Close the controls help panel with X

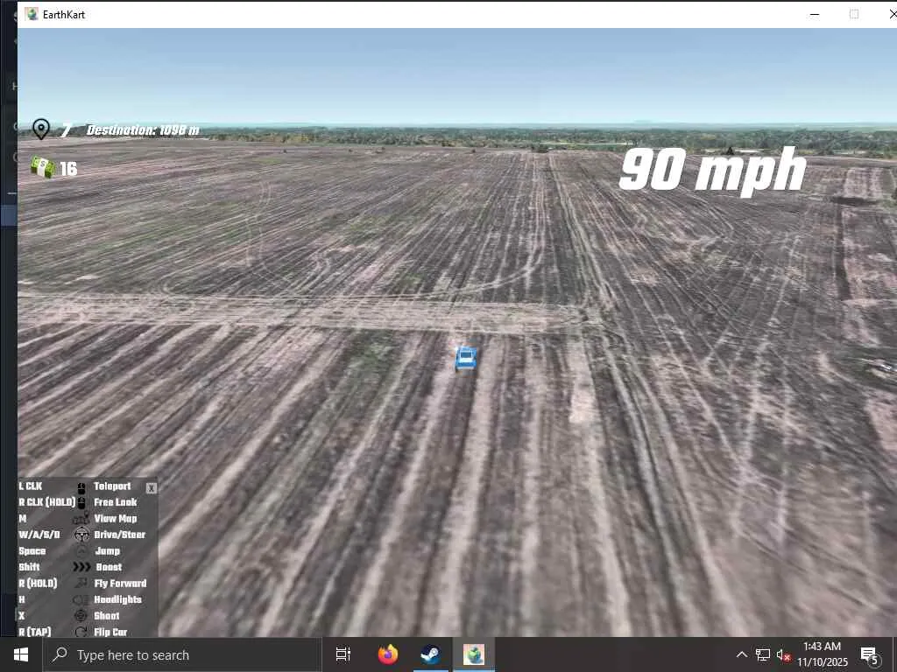151,487
